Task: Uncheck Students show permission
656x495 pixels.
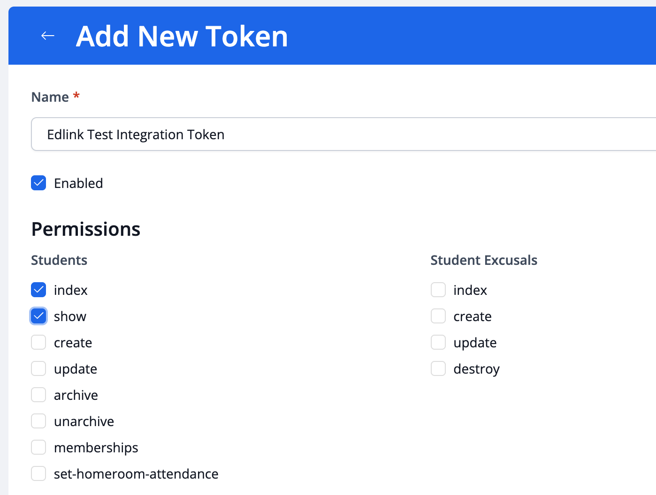Action: (x=38, y=316)
